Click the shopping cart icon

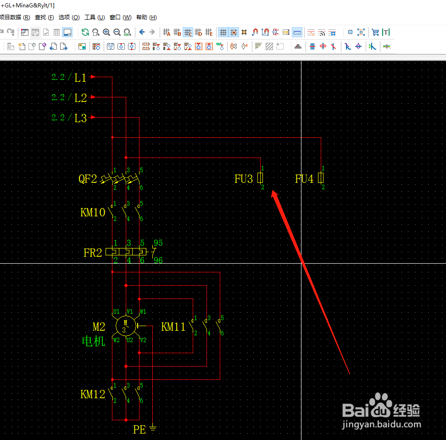click(x=375, y=32)
